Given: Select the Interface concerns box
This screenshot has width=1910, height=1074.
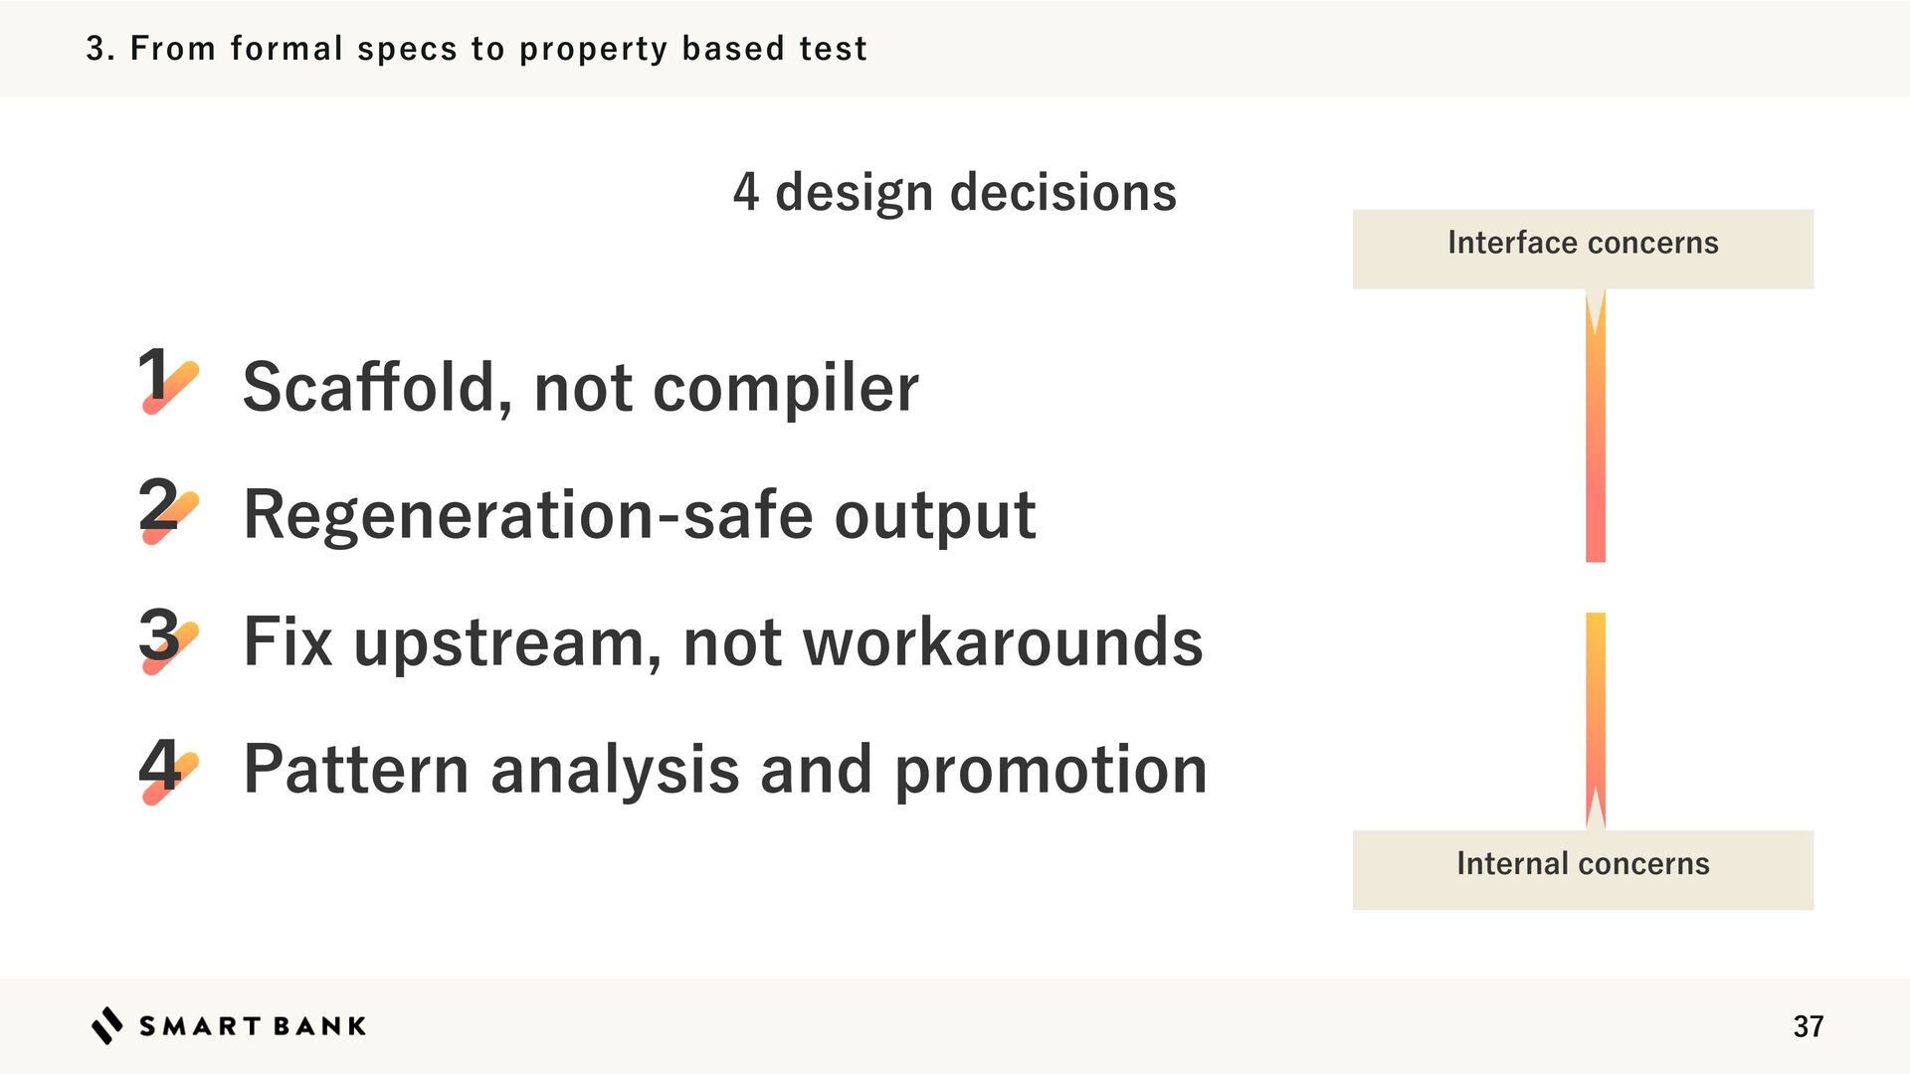Looking at the screenshot, I should [1582, 249].
